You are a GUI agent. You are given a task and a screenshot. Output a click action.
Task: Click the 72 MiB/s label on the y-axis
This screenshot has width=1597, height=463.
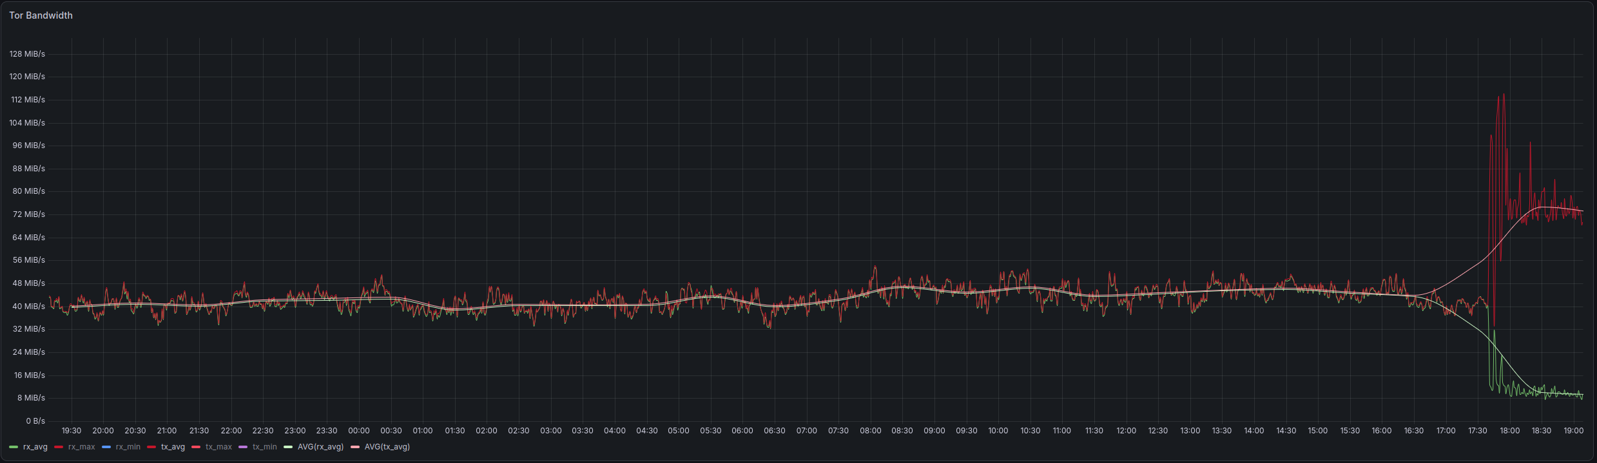28,214
